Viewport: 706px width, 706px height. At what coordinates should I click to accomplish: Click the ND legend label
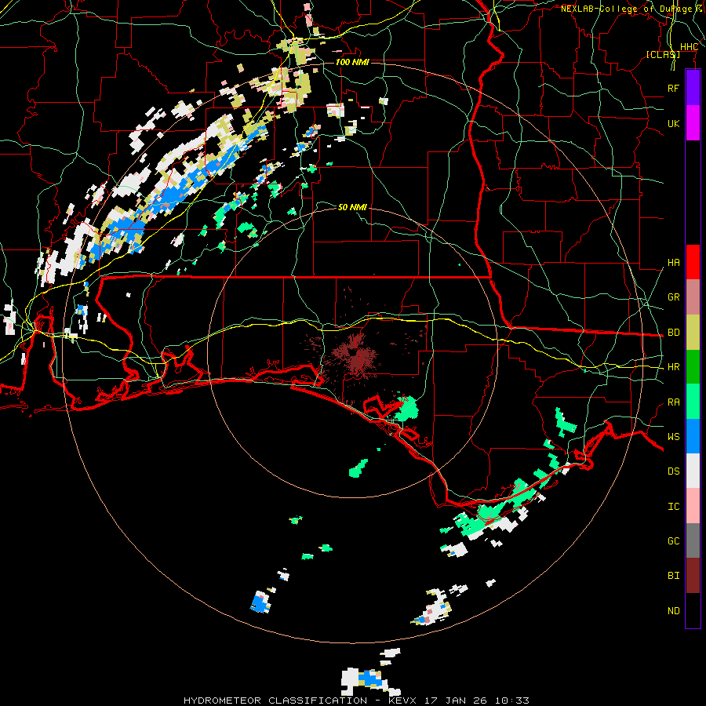click(x=674, y=611)
